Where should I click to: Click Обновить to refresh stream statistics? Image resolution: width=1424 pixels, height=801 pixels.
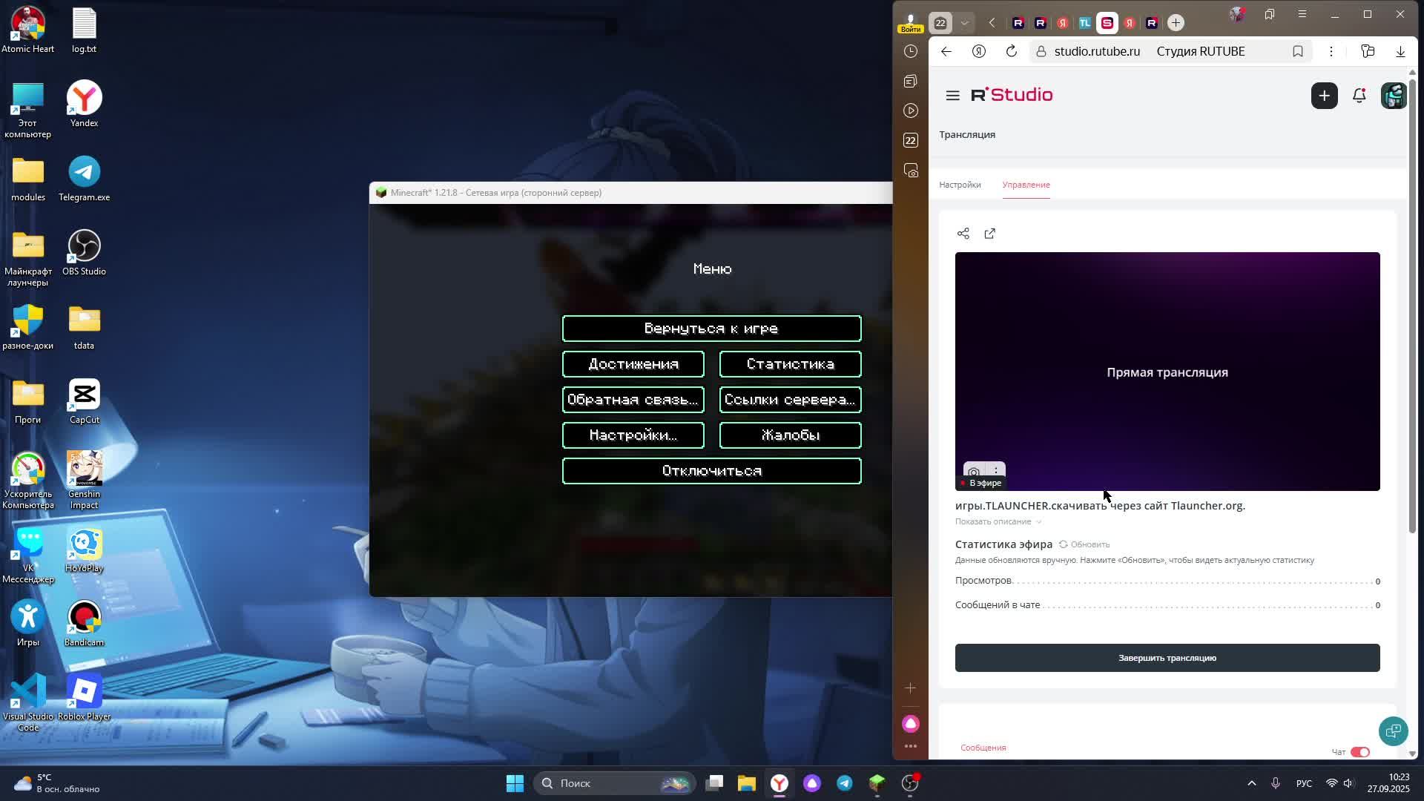[x=1084, y=544]
